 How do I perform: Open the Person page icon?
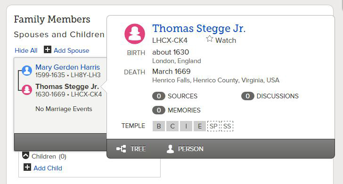click(x=170, y=149)
